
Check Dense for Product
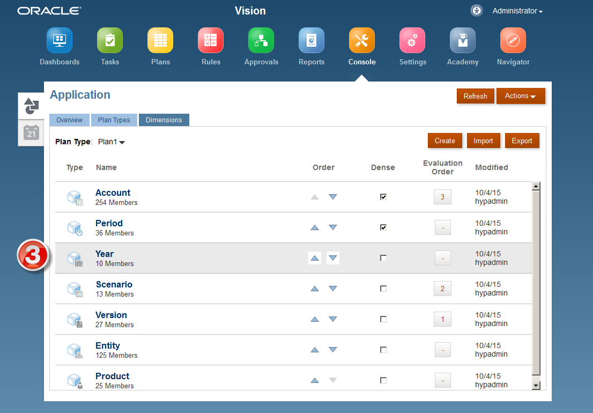[x=383, y=380]
